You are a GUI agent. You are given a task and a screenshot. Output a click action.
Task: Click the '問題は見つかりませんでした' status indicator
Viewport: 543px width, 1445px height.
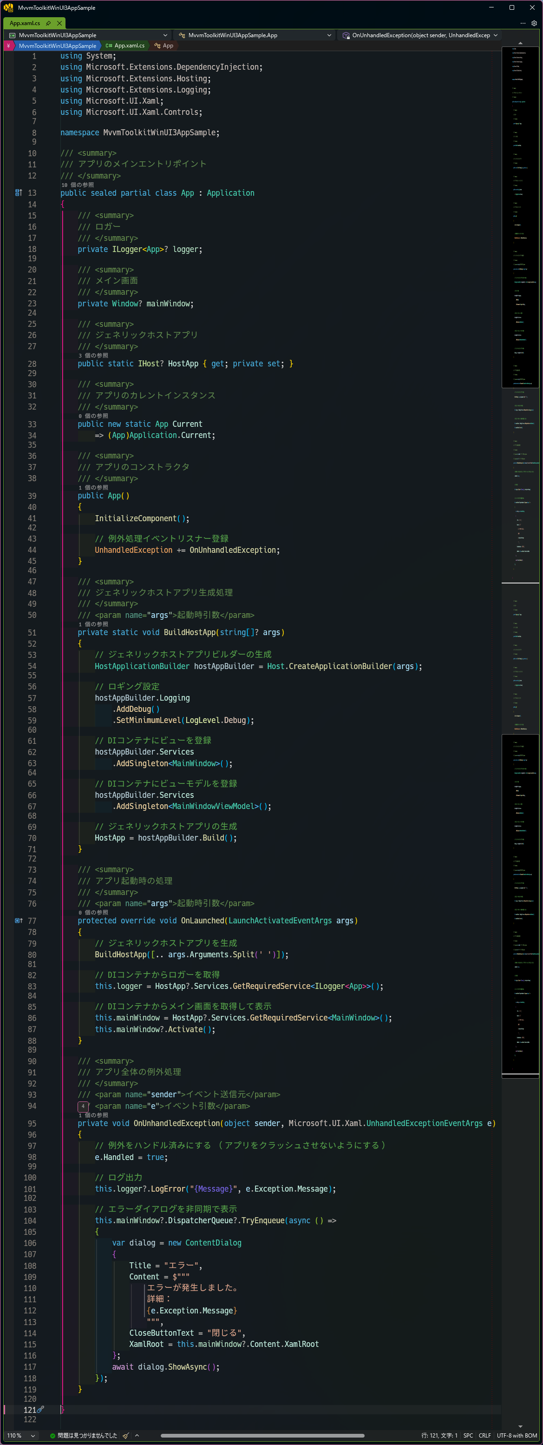point(84,1435)
